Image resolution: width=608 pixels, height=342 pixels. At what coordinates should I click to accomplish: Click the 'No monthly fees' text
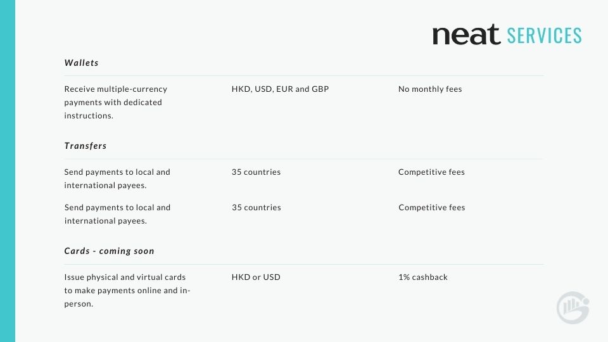pyautogui.click(x=430, y=89)
